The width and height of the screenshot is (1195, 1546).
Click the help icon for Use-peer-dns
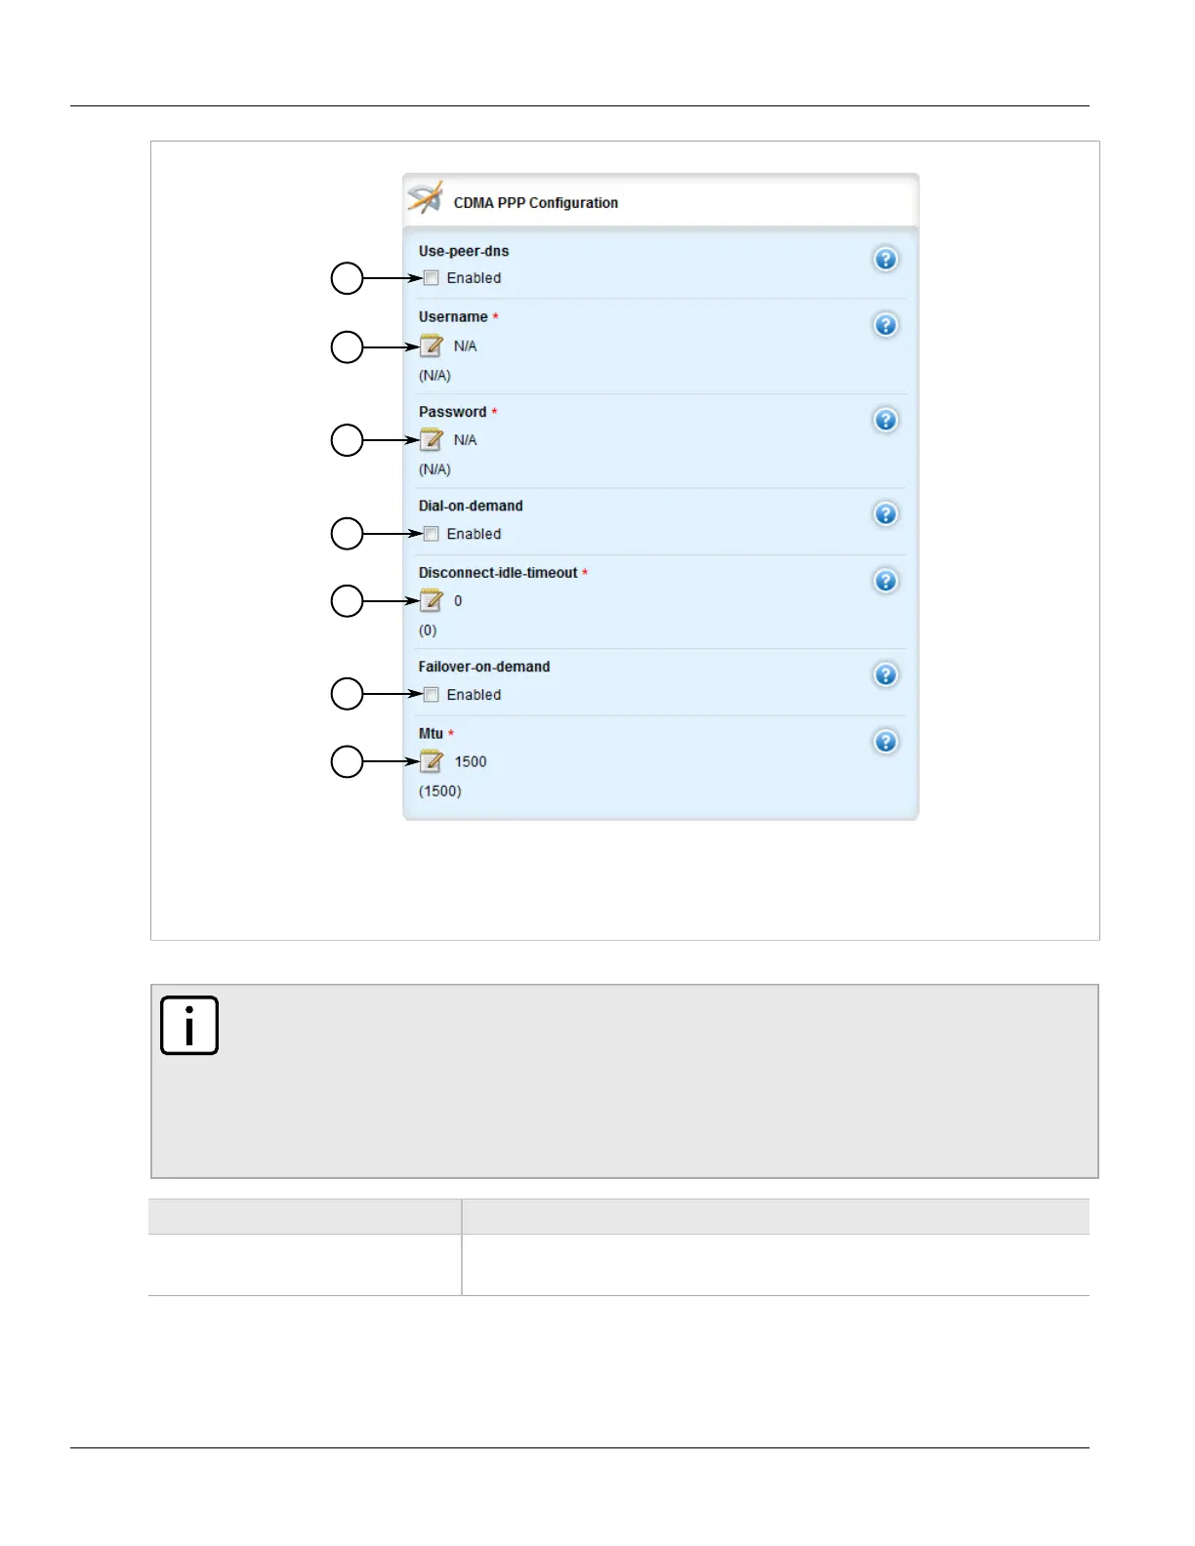click(886, 260)
